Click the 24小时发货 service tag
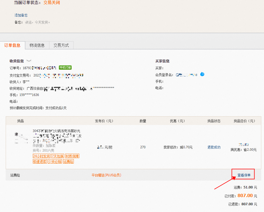Image resolution: width=264 pixels, height=212 pixels. (x=42, y=156)
